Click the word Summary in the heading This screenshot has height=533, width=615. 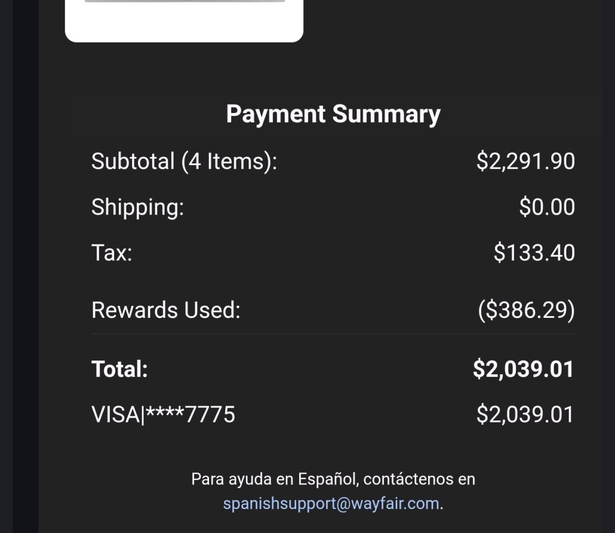click(386, 114)
